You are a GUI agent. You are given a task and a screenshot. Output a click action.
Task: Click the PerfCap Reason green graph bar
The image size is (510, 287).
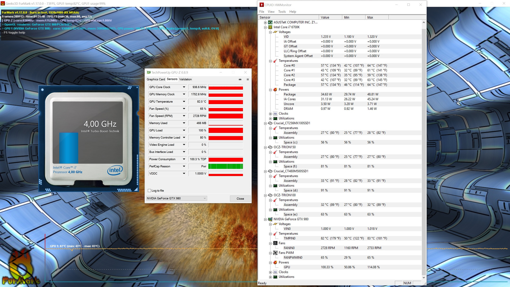pos(226,166)
